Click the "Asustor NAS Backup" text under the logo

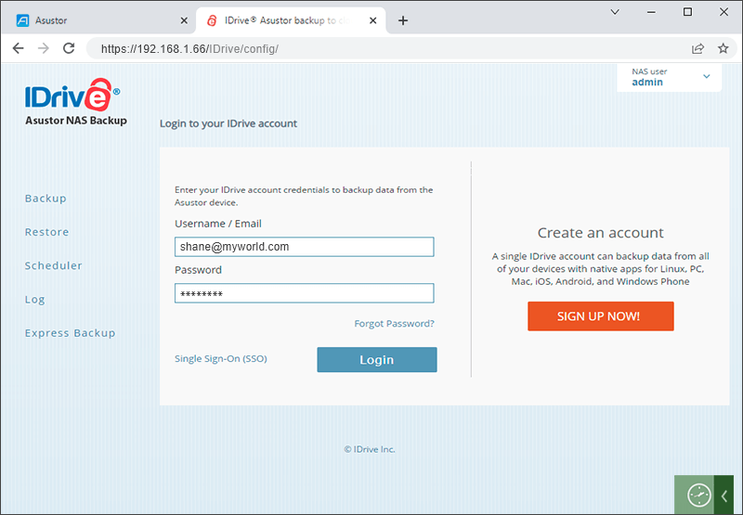[x=76, y=121]
